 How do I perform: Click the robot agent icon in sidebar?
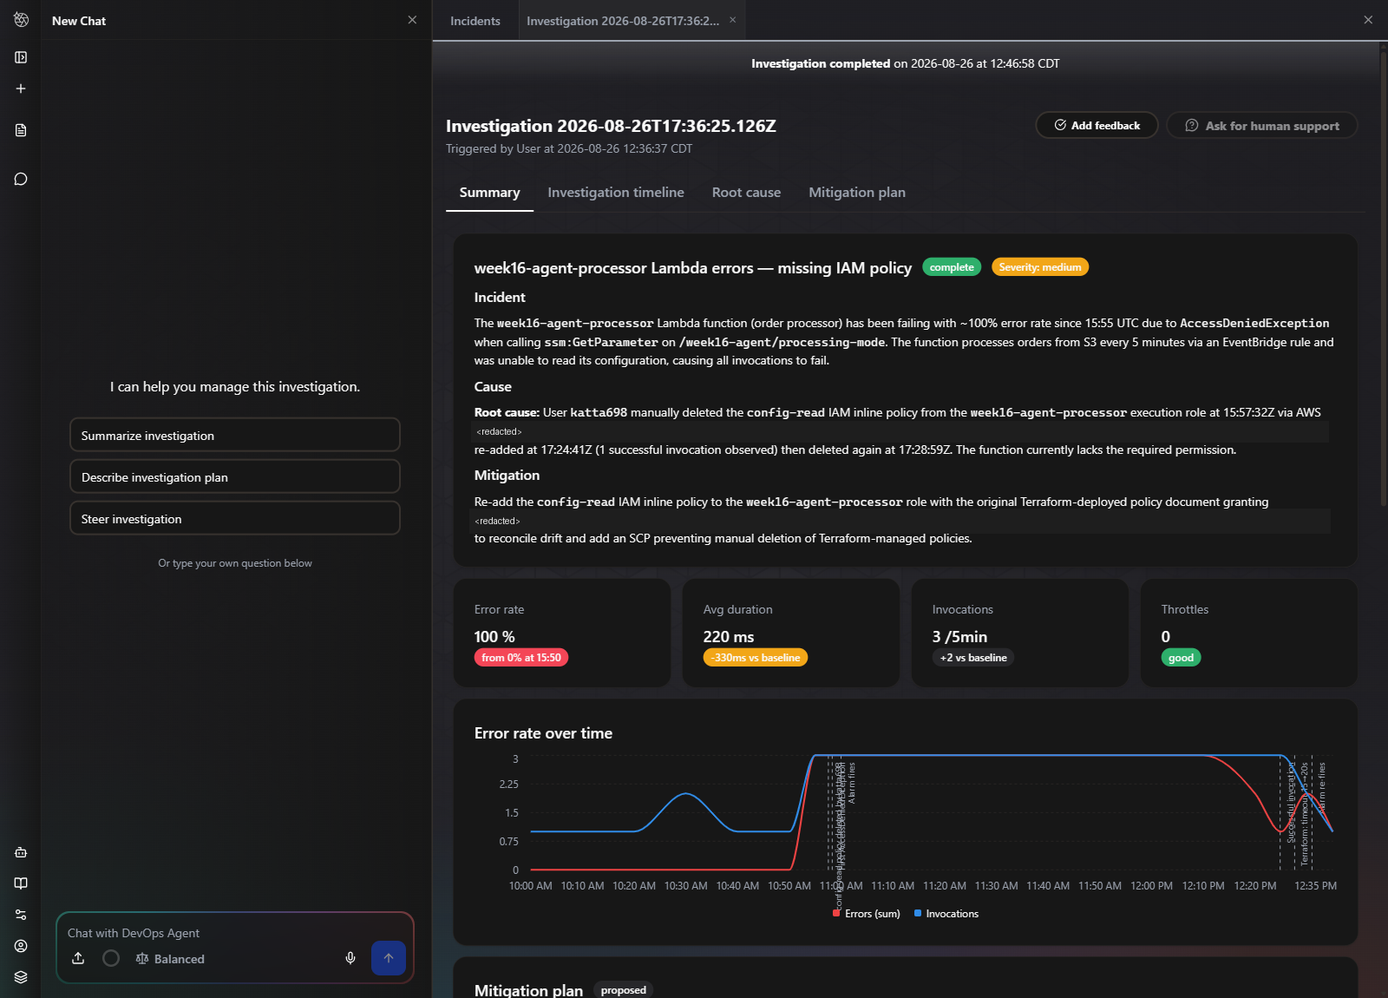[21, 852]
